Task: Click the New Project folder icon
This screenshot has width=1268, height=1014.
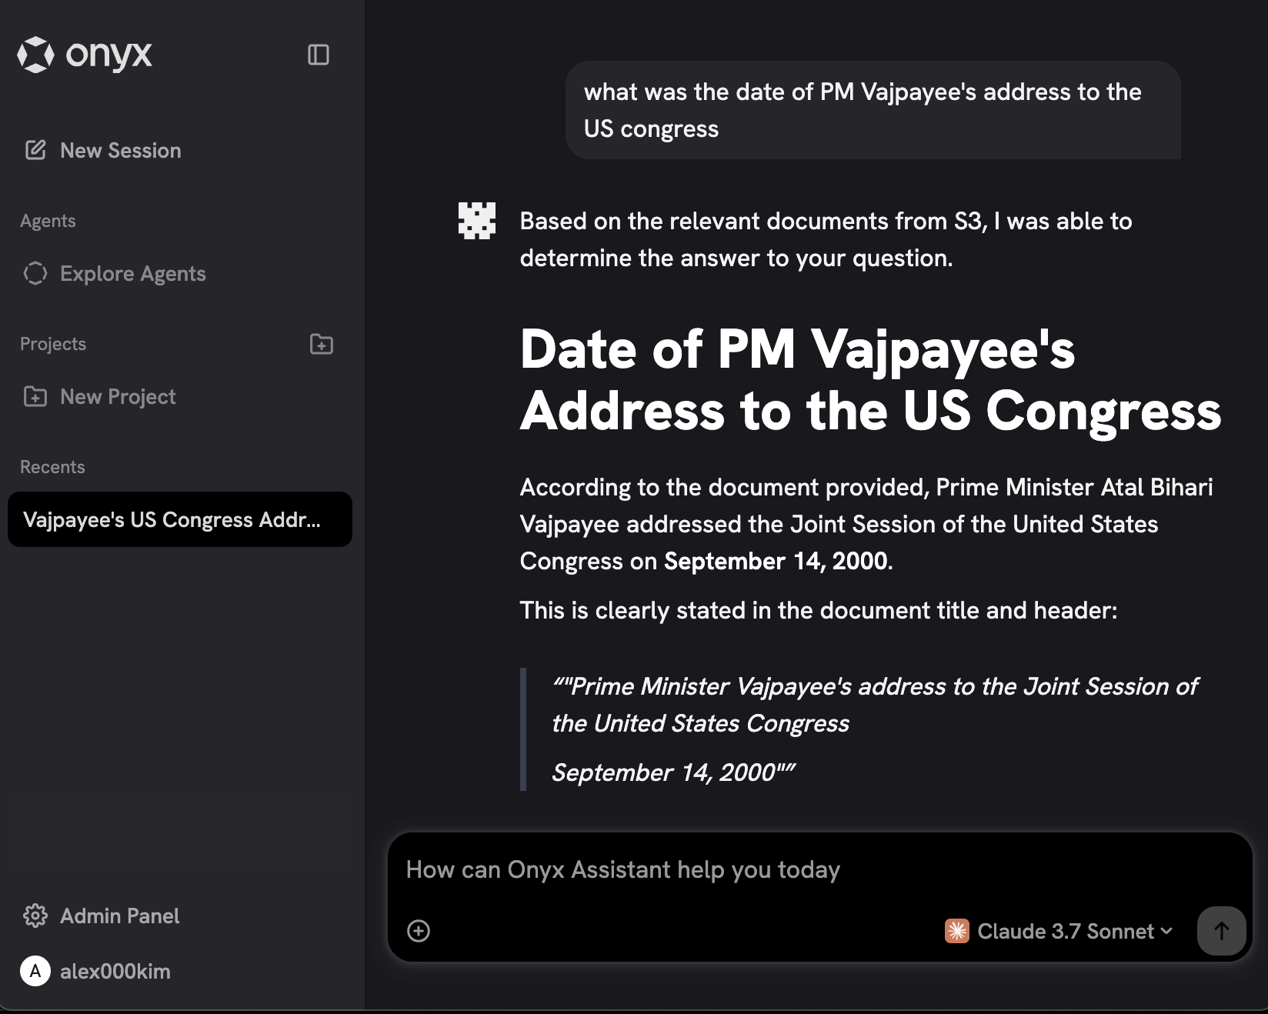Action: 35,396
